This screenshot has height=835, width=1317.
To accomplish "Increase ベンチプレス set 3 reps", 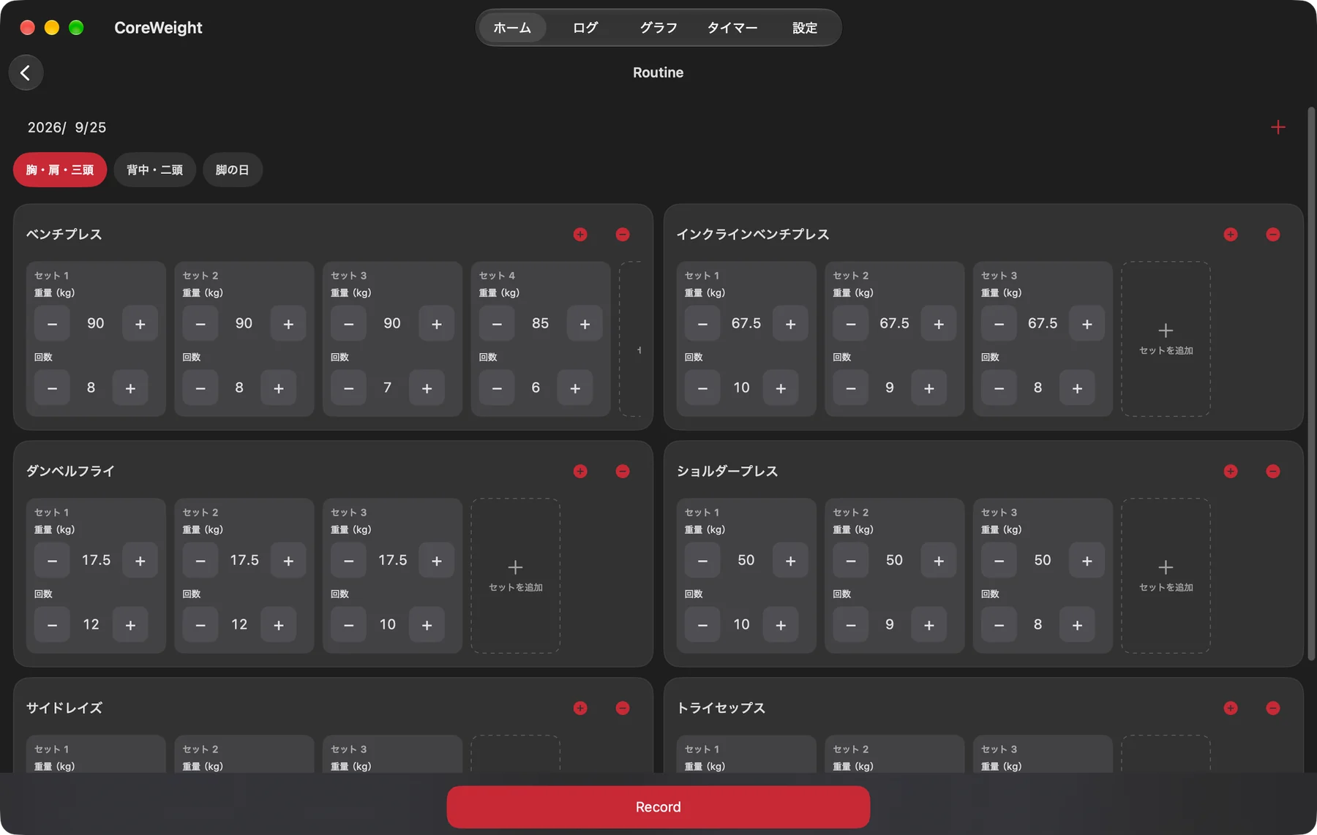I will tap(427, 388).
